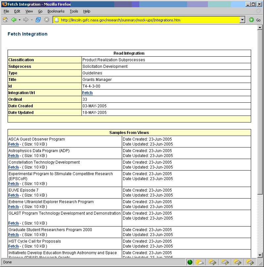Viewport: 264px width, 267px height.
Task: Click the greyed Forward arrow button
Action: (x=26, y=20)
